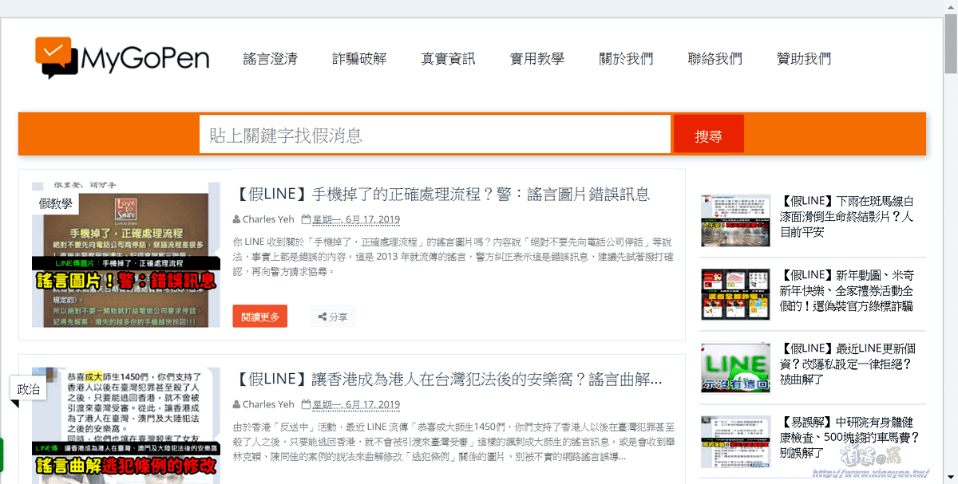Click the 閱讀更多 read-more button

[x=259, y=316]
